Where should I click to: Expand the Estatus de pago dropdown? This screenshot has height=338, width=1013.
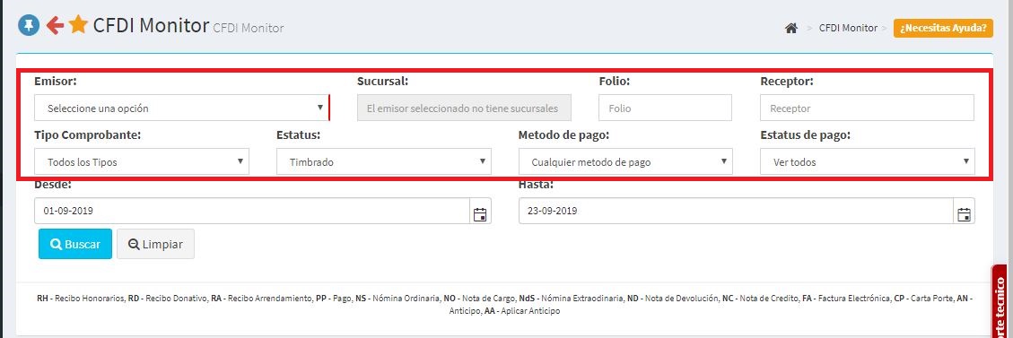[868, 162]
